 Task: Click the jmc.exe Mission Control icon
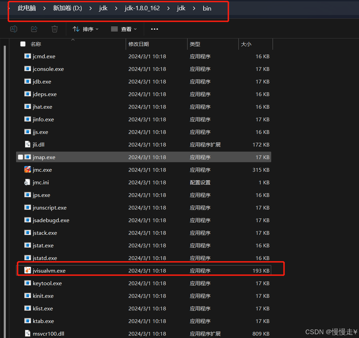point(27,169)
